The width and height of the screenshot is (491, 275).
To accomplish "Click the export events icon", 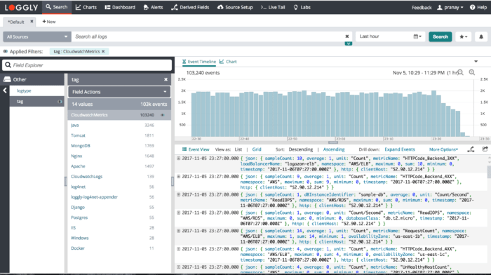I will click(x=485, y=149).
